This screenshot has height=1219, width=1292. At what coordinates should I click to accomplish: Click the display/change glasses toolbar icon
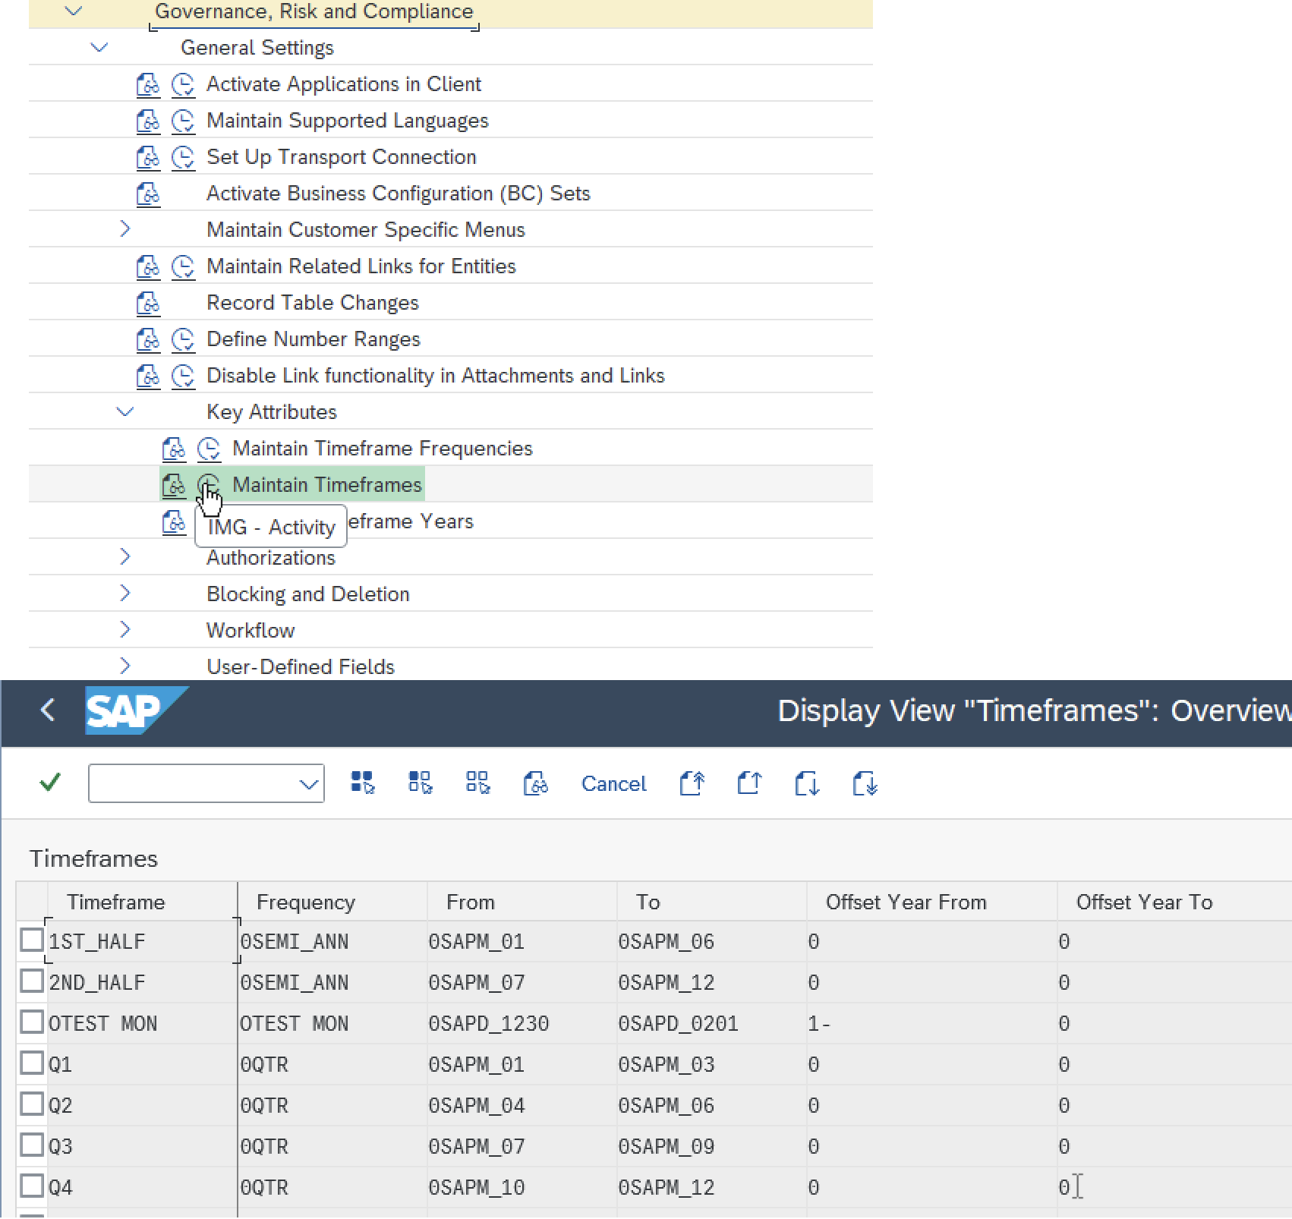(535, 783)
